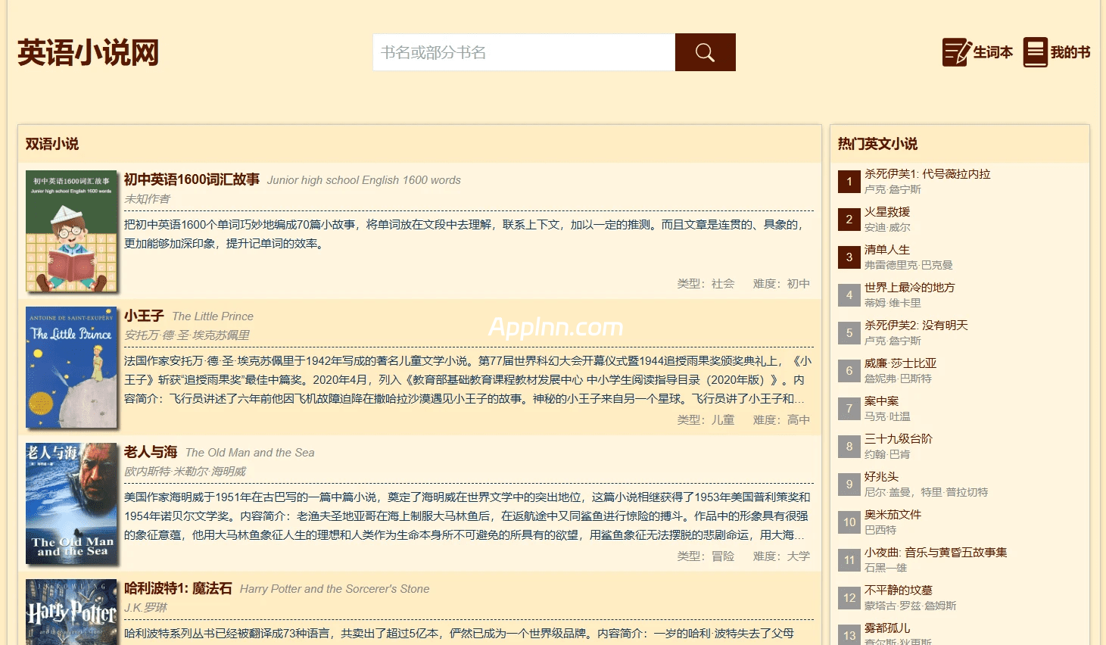Click rank badge number 10

849,522
